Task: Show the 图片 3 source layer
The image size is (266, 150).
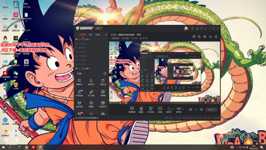Action: point(76,64)
